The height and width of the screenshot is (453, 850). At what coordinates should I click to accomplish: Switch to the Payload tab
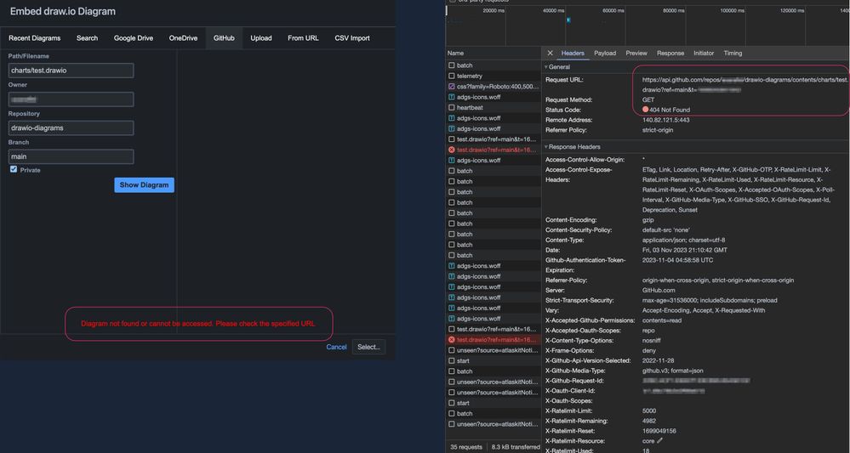[605, 53]
